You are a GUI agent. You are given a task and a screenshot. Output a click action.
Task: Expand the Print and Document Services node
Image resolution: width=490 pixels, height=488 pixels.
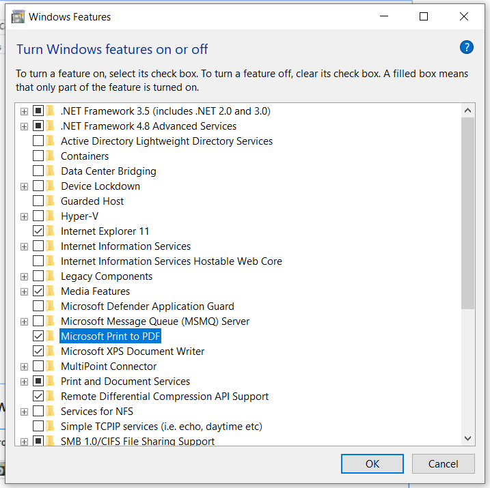(x=25, y=382)
